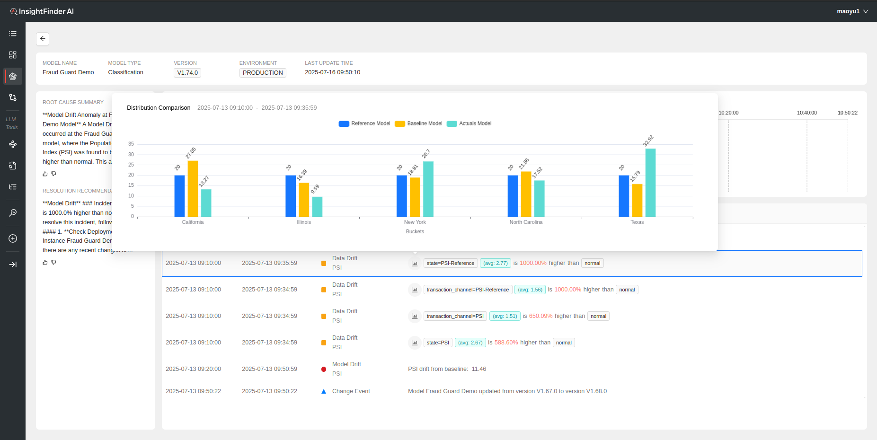The height and width of the screenshot is (440, 877).
Task: Click the transaction_channel=PSI tag
Action: coord(455,316)
